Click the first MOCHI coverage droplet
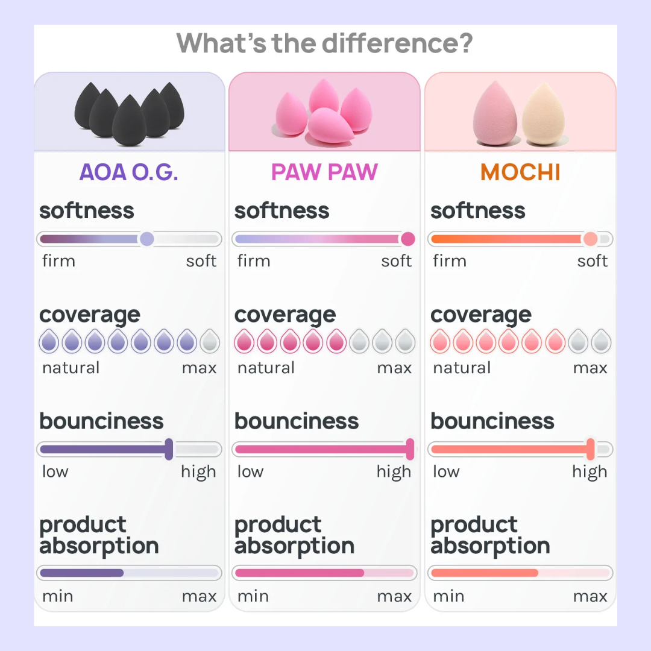Screen dimensions: 651x651 coord(440,341)
